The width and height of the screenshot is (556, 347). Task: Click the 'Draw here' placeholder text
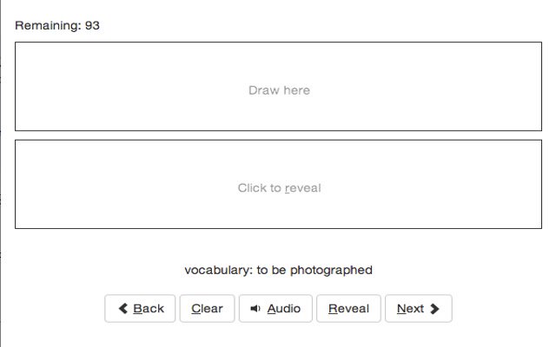click(279, 90)
